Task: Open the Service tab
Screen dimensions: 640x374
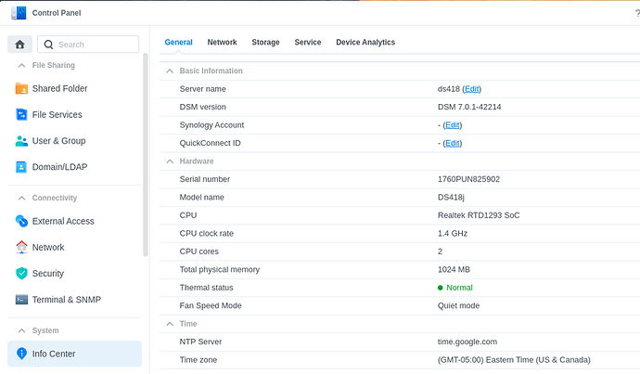Action: (308, 42)
